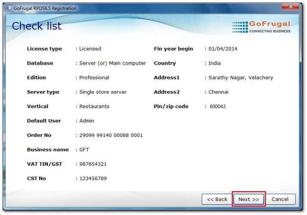
Task: Click the 'Pin/zip code' label
Action: 171,107
